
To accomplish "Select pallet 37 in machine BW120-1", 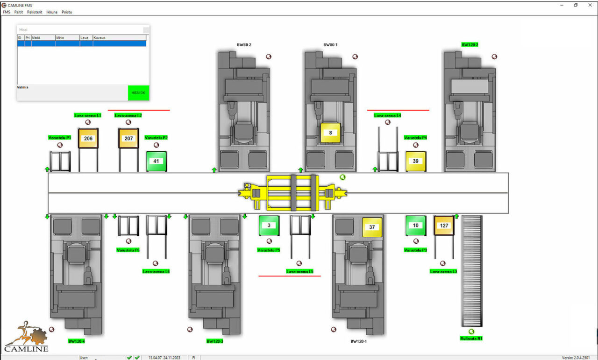I will tap(372, 227).
